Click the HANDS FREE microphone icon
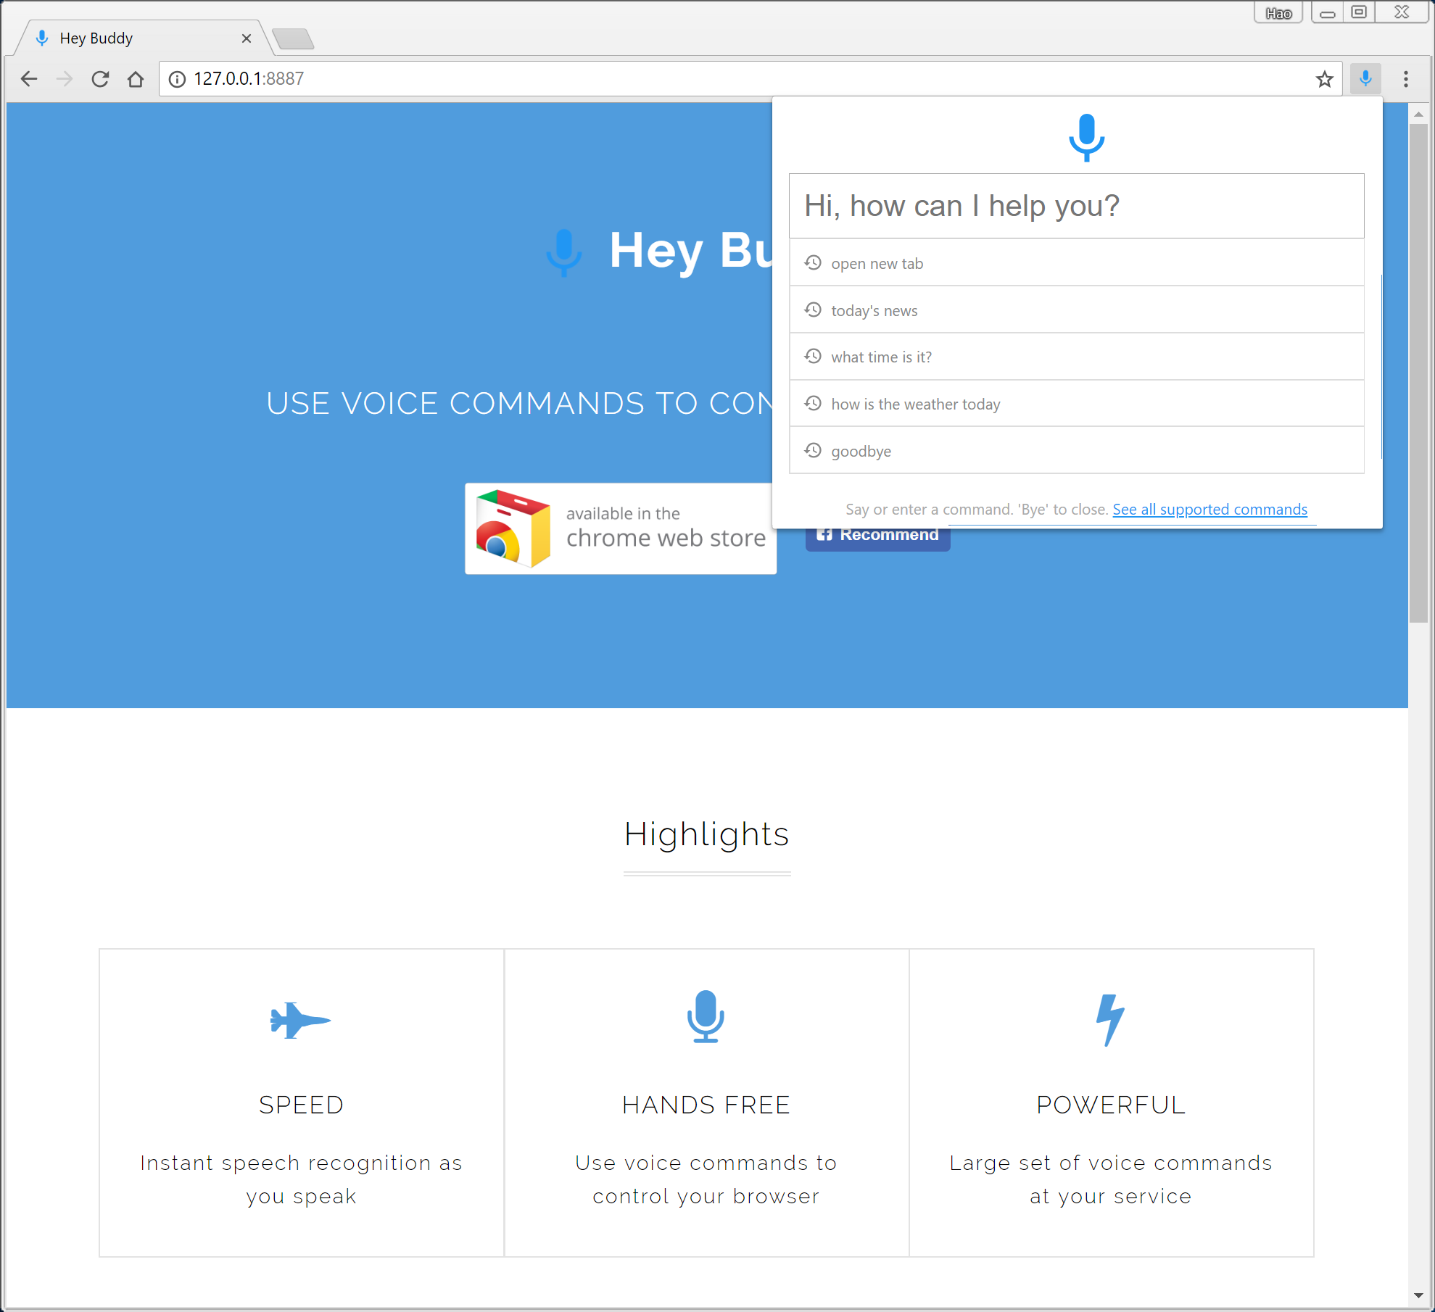The image size is (1435, 1312). (x=706, y=1016)
